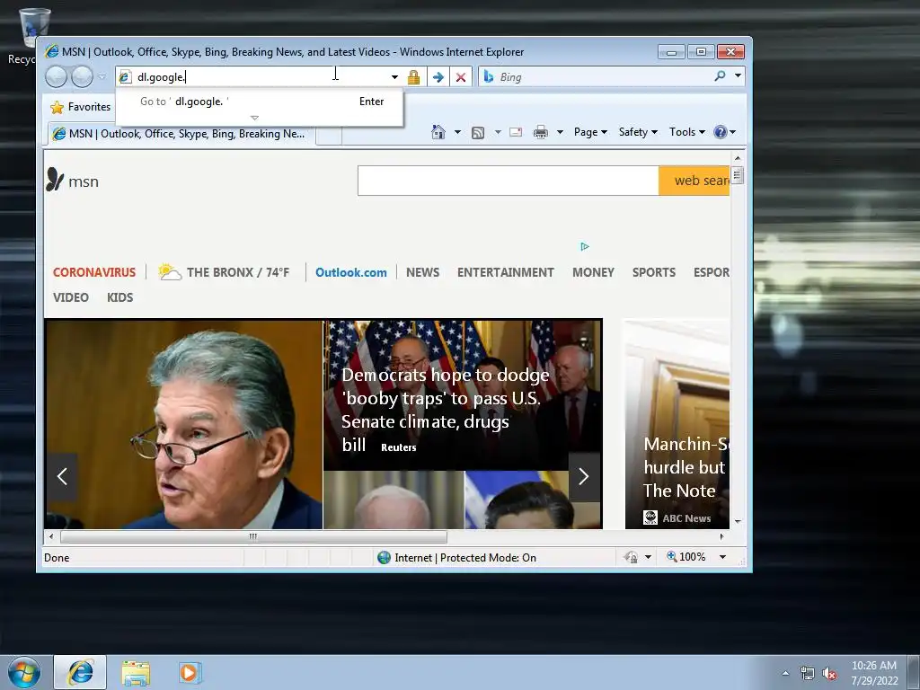920x690 pixels.
Task: Open The Bronx 74°F weather link
Action: [224, 271]
